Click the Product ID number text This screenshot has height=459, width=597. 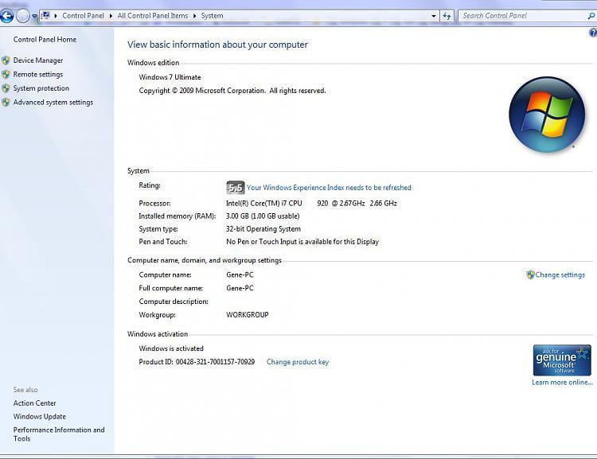[x=215, y=362]
